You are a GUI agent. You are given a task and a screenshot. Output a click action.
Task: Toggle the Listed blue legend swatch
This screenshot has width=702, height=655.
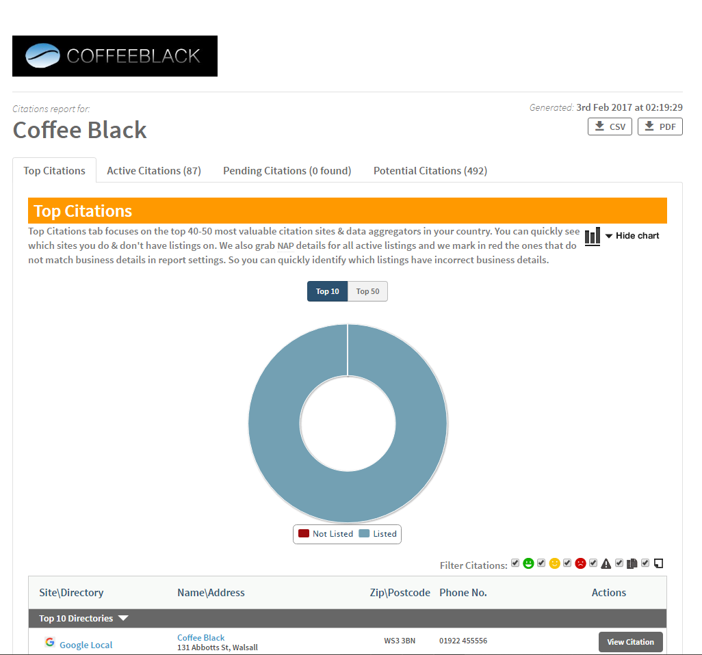click(x=364, y=533)
